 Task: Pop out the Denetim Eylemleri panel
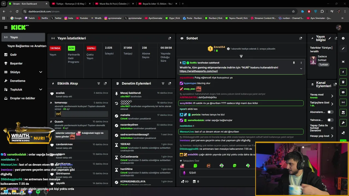(x=170, y=84)
